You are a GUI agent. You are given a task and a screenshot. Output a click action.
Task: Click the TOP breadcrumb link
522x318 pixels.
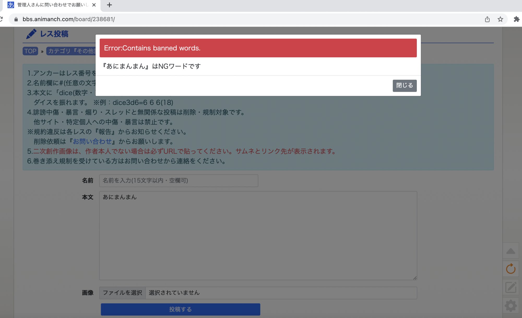click(x=30, y=51)
